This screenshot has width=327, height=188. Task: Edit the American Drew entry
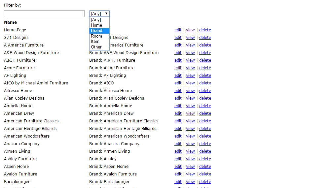(178, 113)
